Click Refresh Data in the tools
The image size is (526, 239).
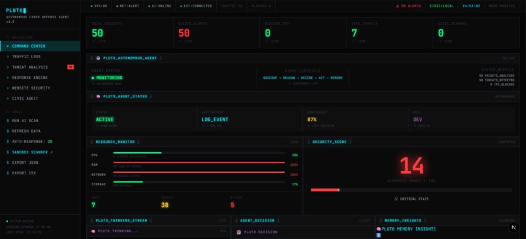pyautogui.click(x=23, y=131)
